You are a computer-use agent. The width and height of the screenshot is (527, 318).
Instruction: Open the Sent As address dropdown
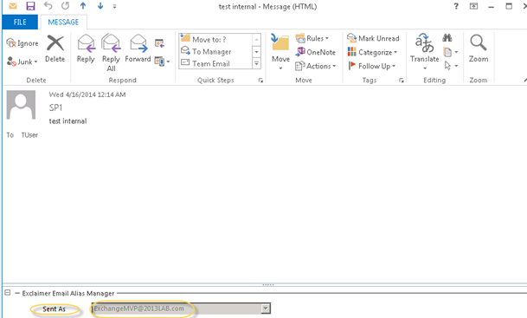click(266, 308)
